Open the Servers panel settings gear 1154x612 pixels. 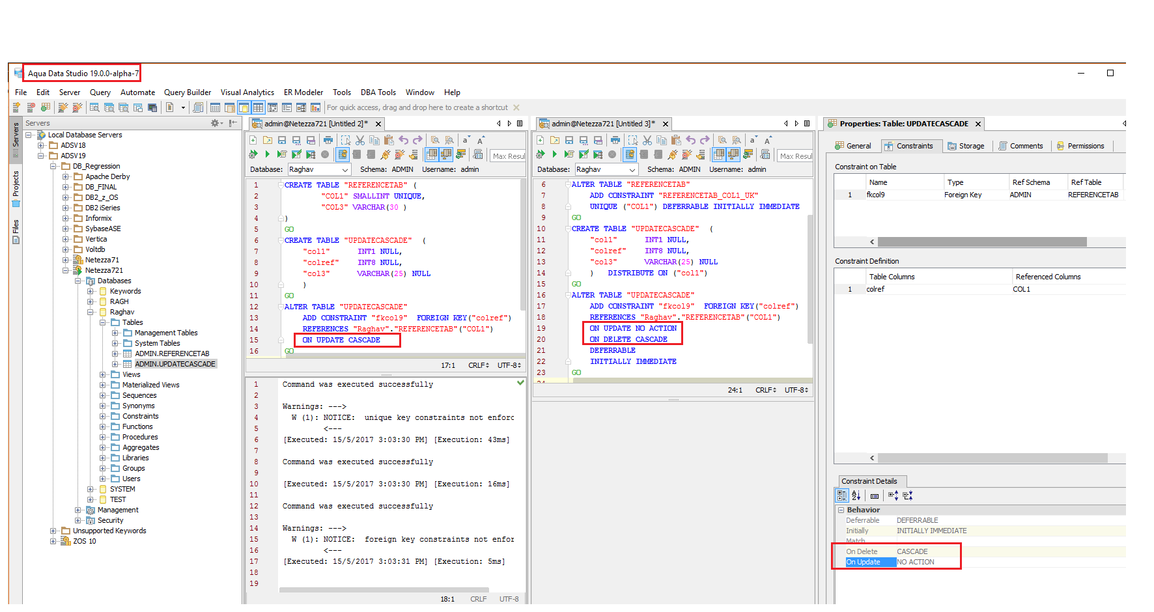point(215,123)
